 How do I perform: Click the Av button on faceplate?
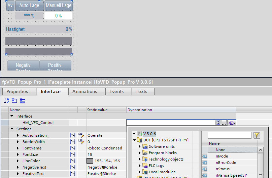pos(10,5)
